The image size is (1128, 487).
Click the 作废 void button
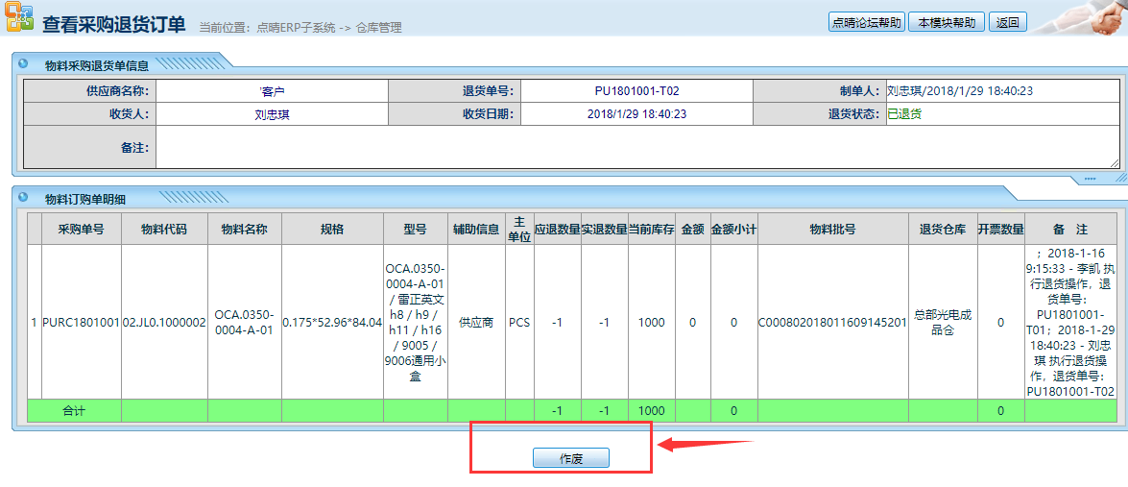click(x=571, y=458)
